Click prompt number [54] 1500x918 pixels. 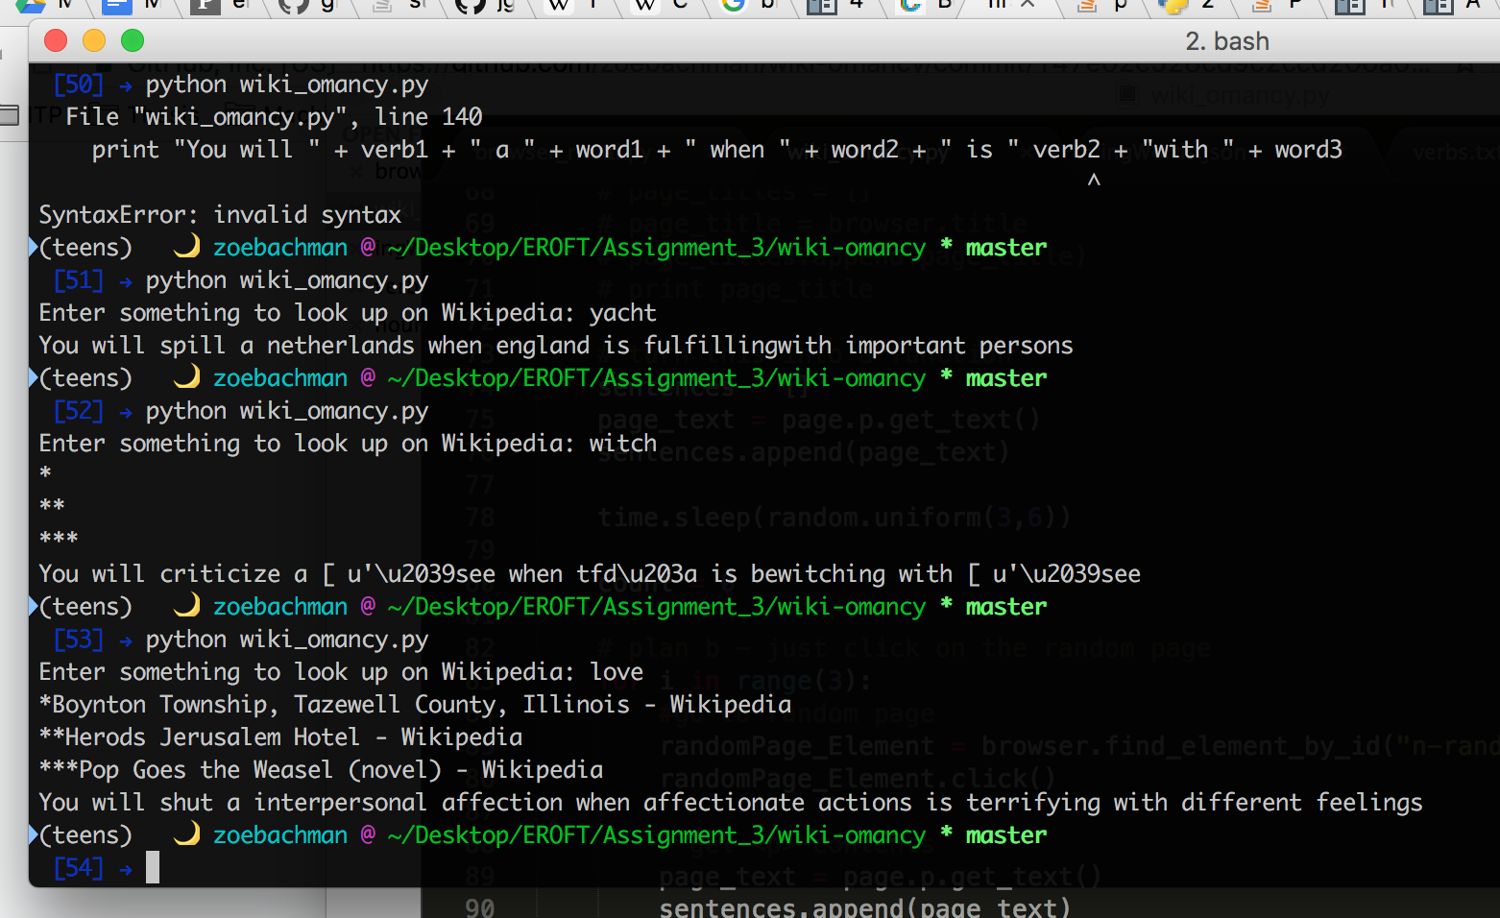(79, 868)
